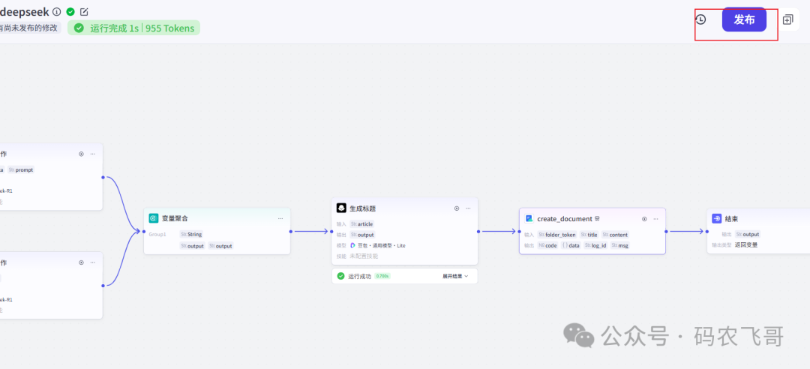Viewport: 810px width, 369px height.
Task: Click the folder_token input tag
Action: coord(557,235)
